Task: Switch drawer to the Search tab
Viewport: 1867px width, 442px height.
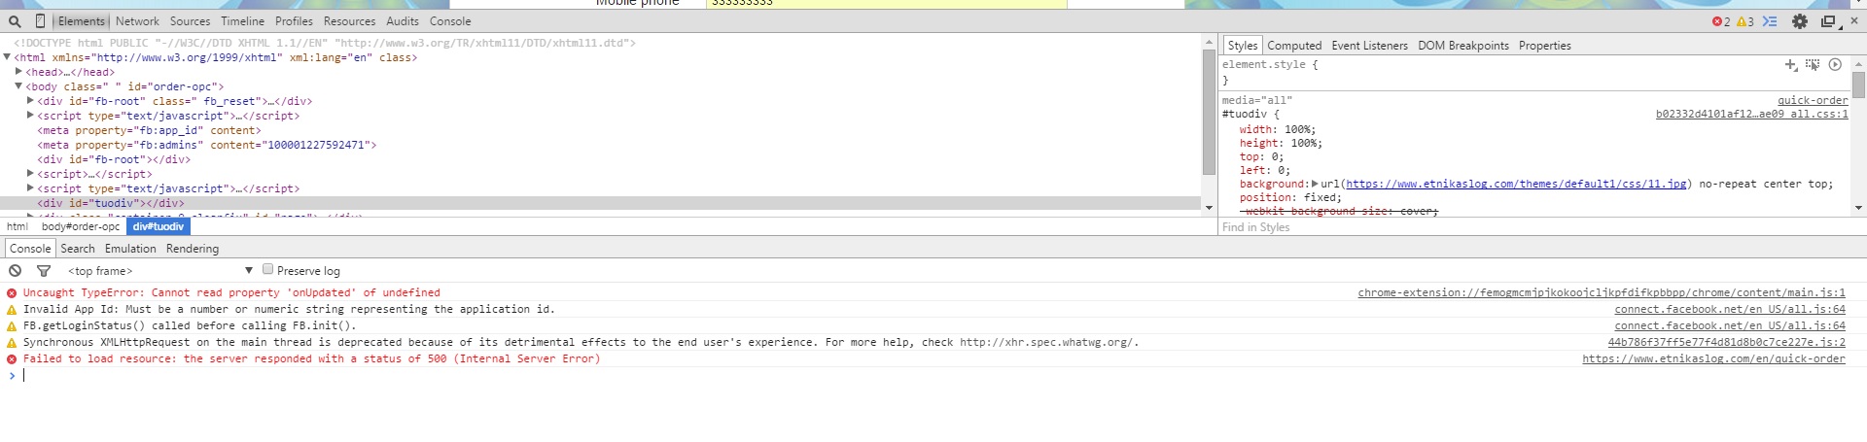Action: pyautogui.click(x=78, y=249)
